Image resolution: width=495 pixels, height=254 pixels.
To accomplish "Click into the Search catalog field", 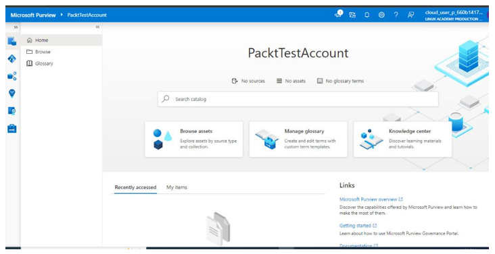I will (298, 99).
